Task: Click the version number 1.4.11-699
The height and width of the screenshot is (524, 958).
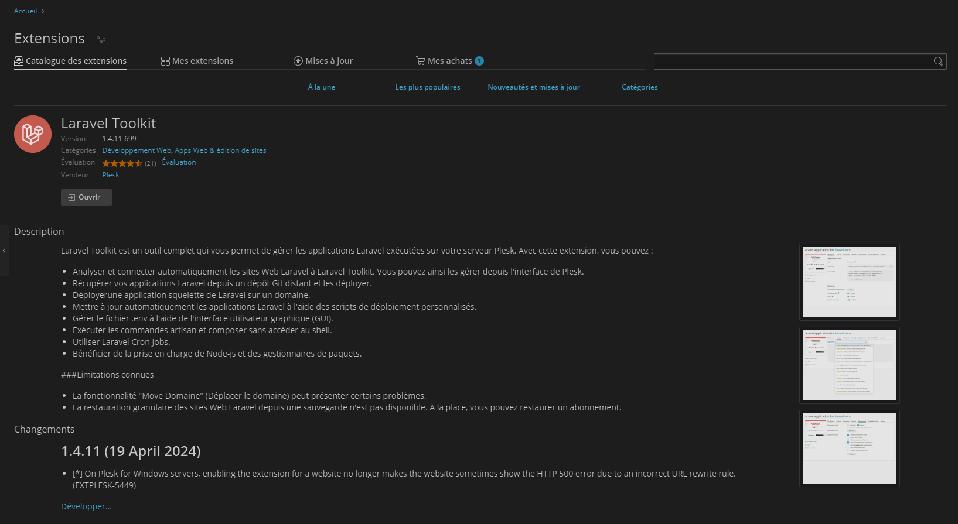Action: (x=119, y=139)
